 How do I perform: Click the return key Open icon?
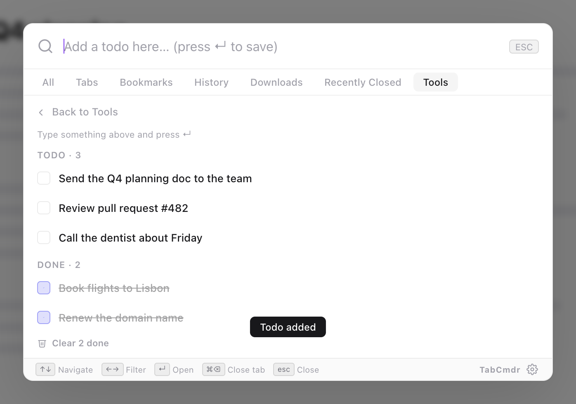[162, 369]
